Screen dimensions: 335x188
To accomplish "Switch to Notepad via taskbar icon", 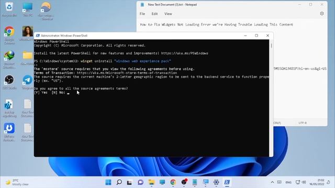I will pyautogui.click(x=195, y=182).
